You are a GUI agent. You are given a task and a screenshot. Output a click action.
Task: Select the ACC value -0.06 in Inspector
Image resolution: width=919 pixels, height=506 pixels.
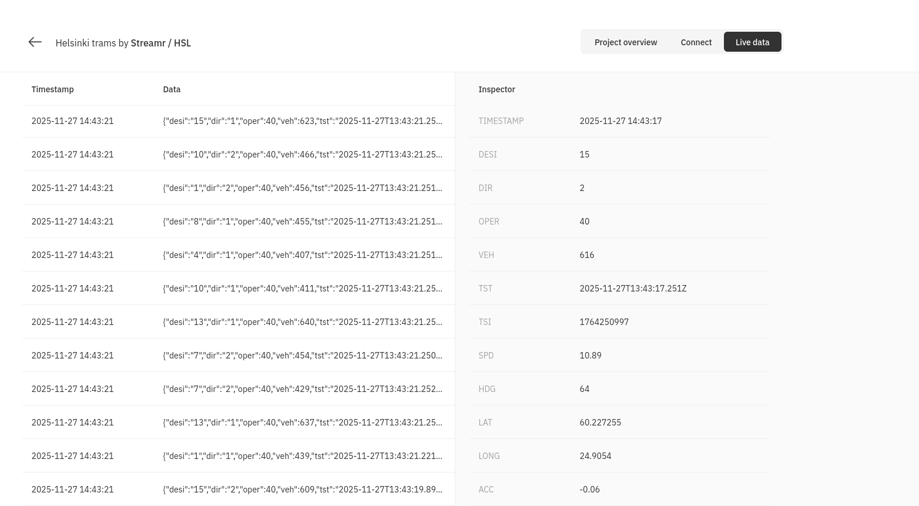pyautogui.click(x=589, y=489)
